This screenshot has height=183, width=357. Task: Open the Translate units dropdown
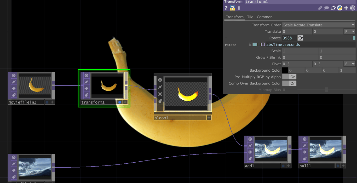[349, 32]
